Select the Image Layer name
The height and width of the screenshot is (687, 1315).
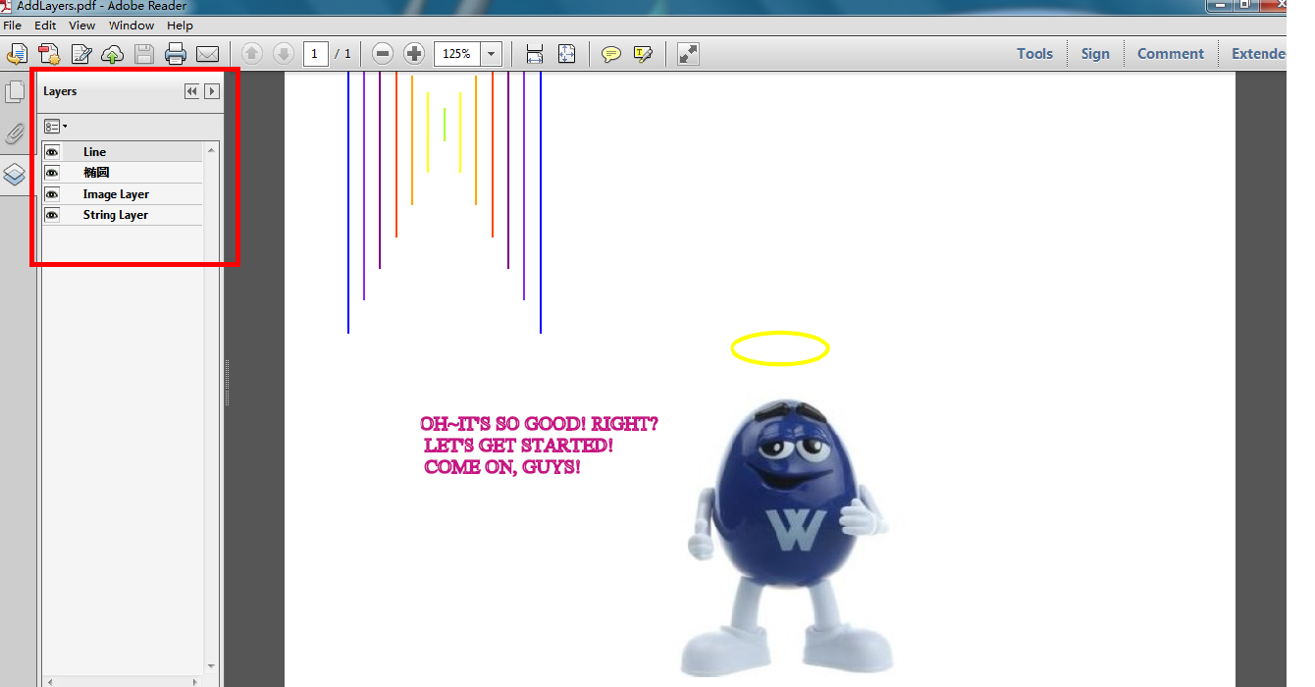tap(116, 194)
